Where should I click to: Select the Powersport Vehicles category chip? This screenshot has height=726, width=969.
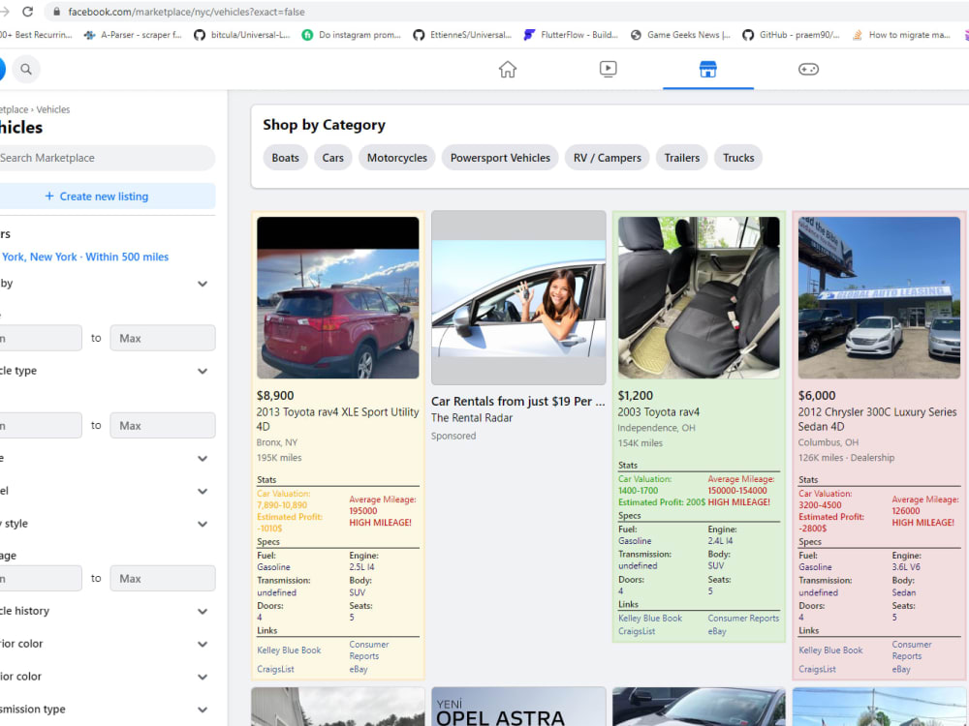pyautogui.click(x=500, y=158)
